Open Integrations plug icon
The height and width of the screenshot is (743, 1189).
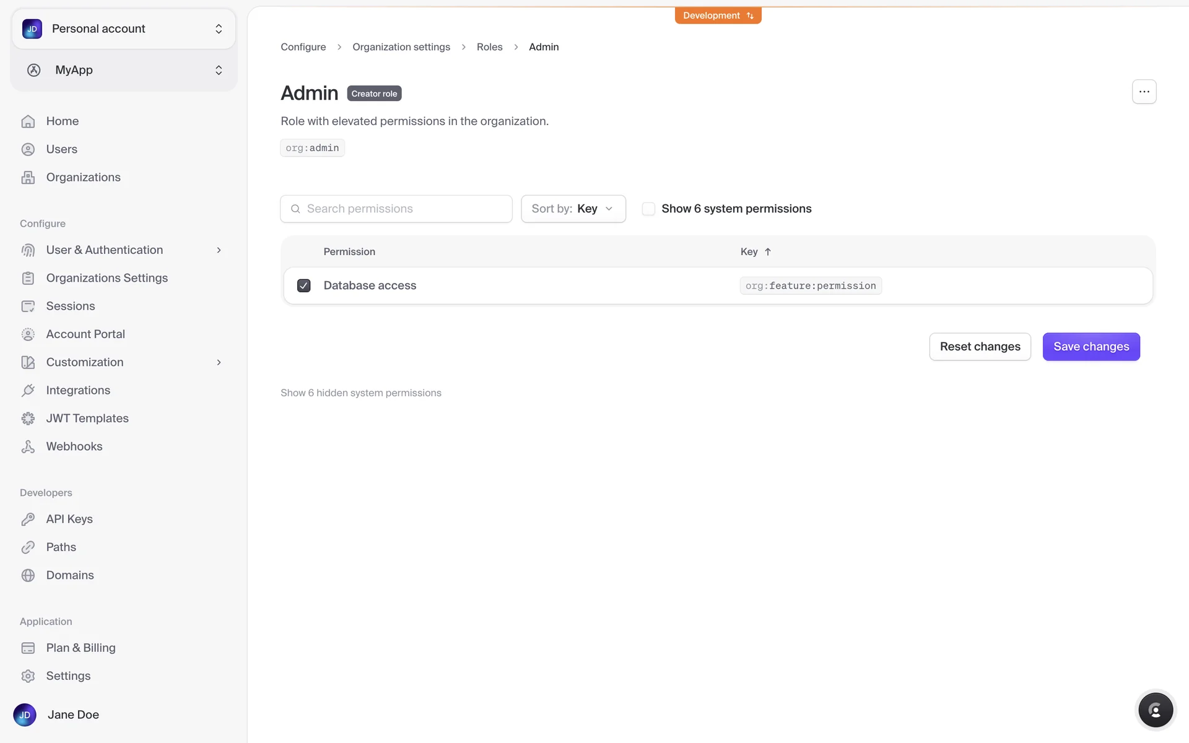click(x=28, y=391)
